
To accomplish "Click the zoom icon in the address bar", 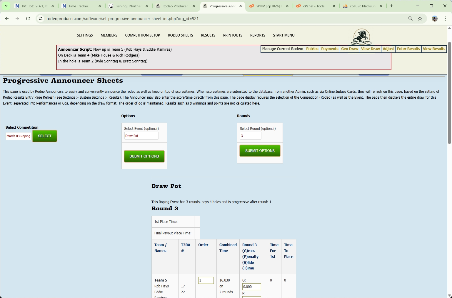I will pos(410,18).
